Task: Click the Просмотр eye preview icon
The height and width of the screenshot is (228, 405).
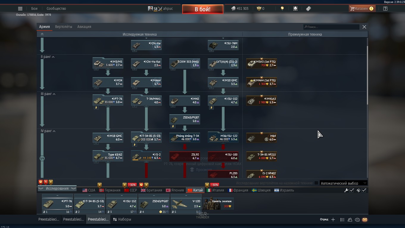Action: (192, 170)
